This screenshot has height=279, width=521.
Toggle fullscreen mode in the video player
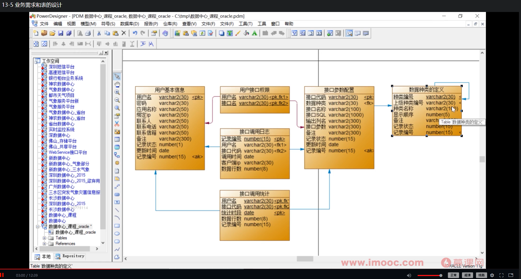[x=501, y=275]
